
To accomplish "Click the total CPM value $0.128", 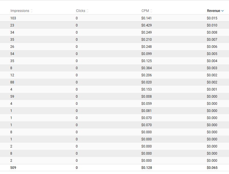I will (x=146, y=168).
